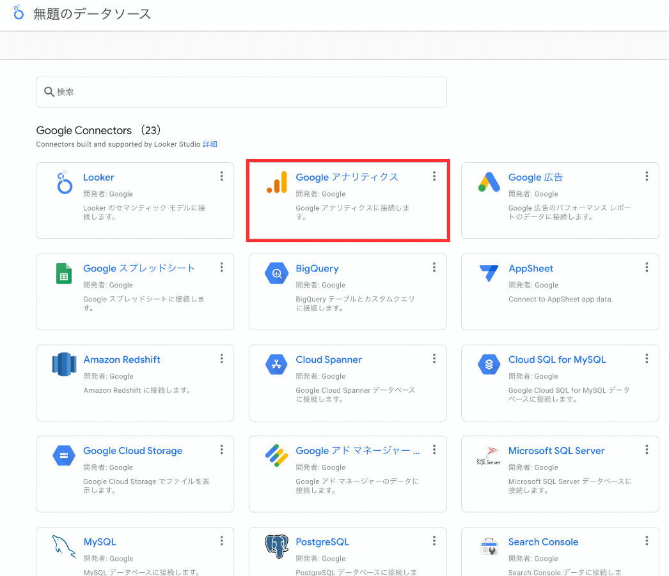Open the three-dot menu on Google 広告 card

[647, 176]
